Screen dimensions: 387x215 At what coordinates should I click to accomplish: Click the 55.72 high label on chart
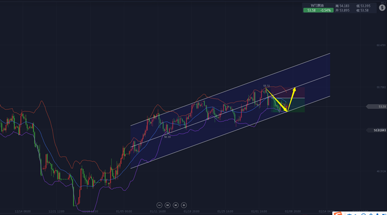pos(266,86)
